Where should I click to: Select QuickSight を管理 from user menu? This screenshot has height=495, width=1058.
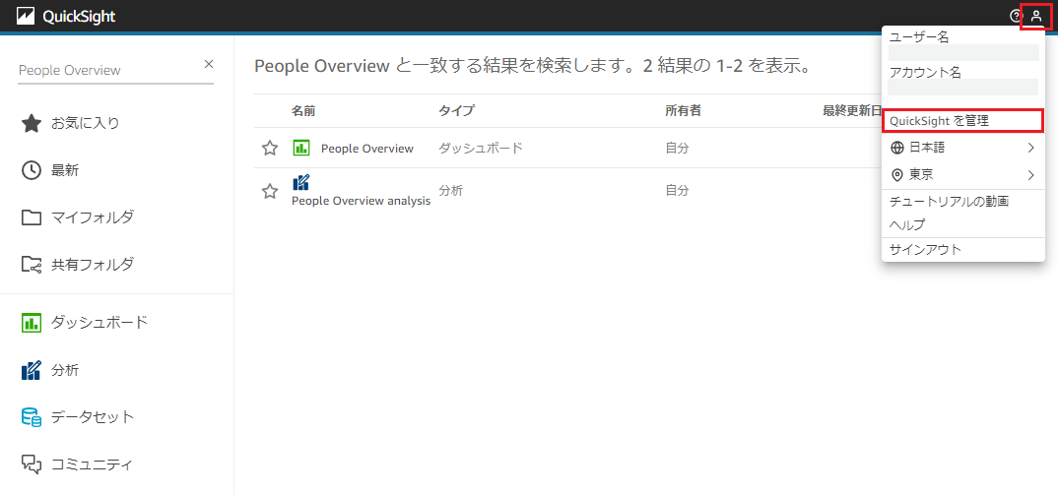tap(962, 121)
